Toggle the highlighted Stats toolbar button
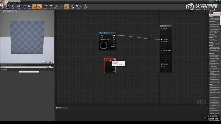 click(67, 6)
